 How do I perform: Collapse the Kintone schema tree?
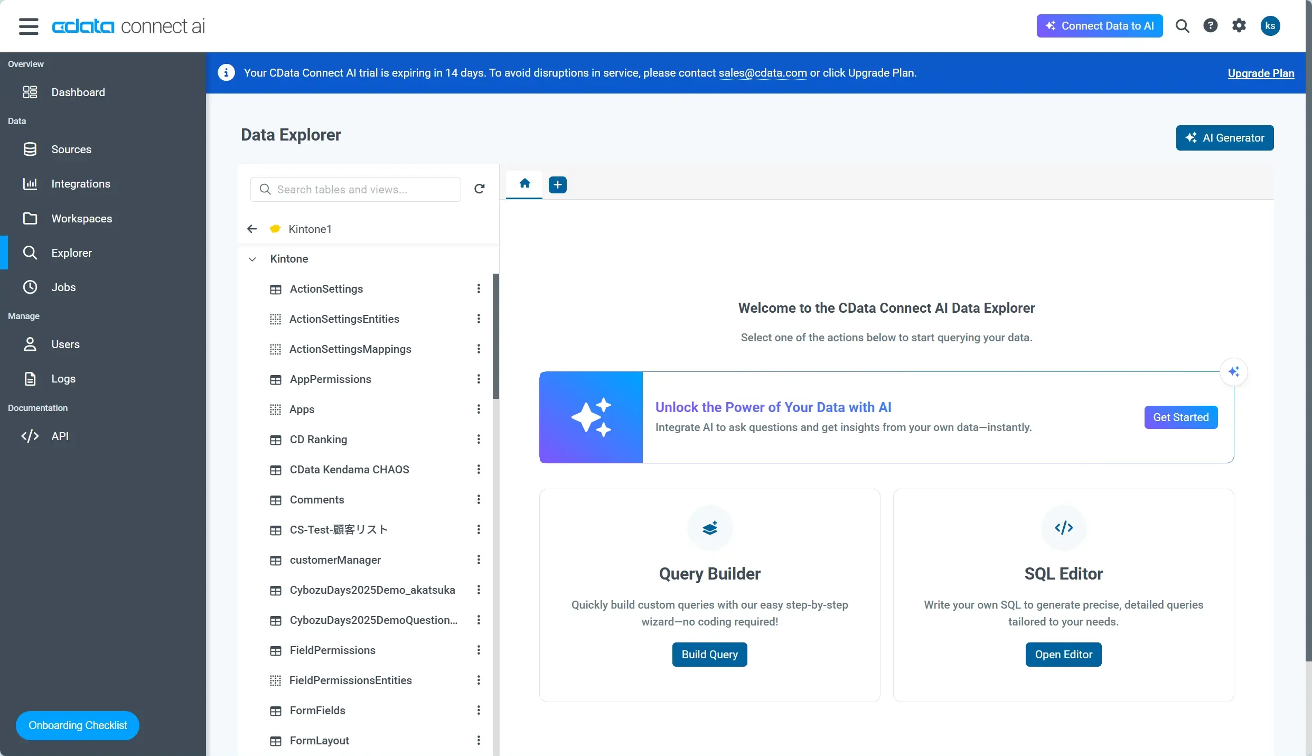pos(252,259)
